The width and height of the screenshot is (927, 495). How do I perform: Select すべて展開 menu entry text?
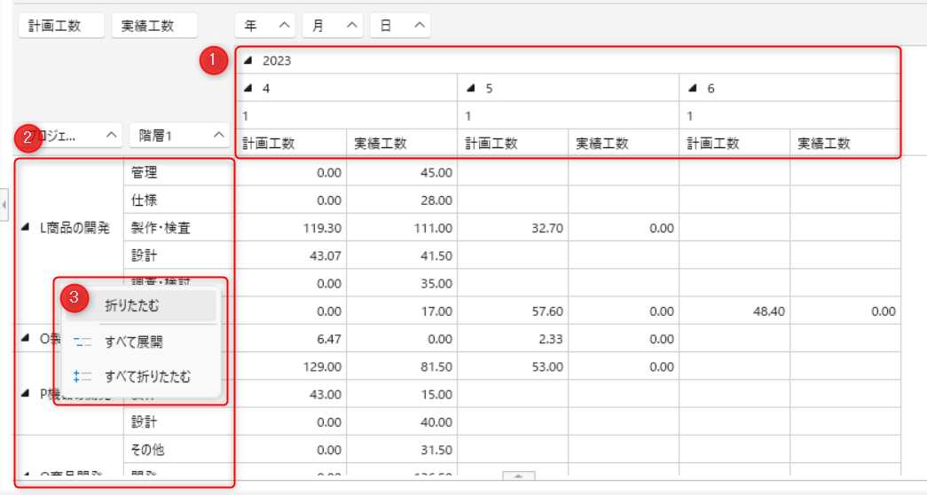click(x=133, y=342)
